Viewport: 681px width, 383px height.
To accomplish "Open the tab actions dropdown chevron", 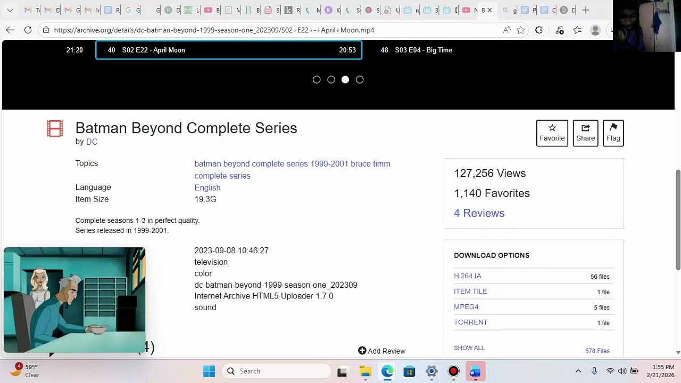I will pos(10,10).
